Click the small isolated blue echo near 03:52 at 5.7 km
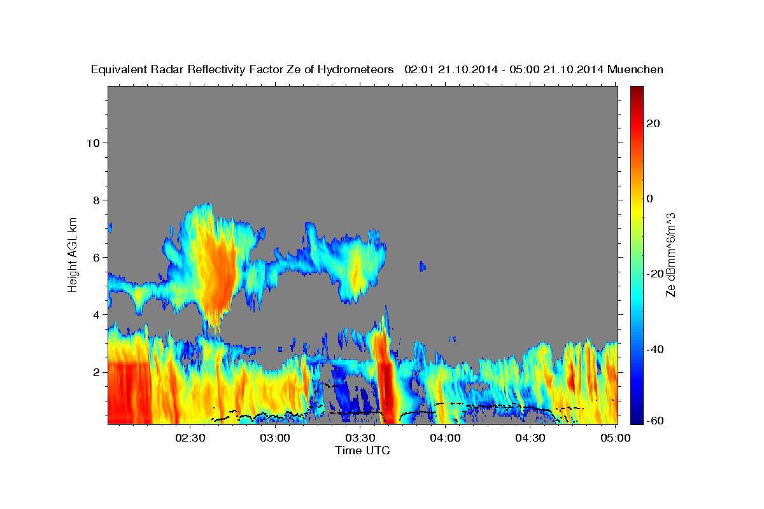Image resolution: width=764 pixels, height=509 pixels. (x=423, y=266)
